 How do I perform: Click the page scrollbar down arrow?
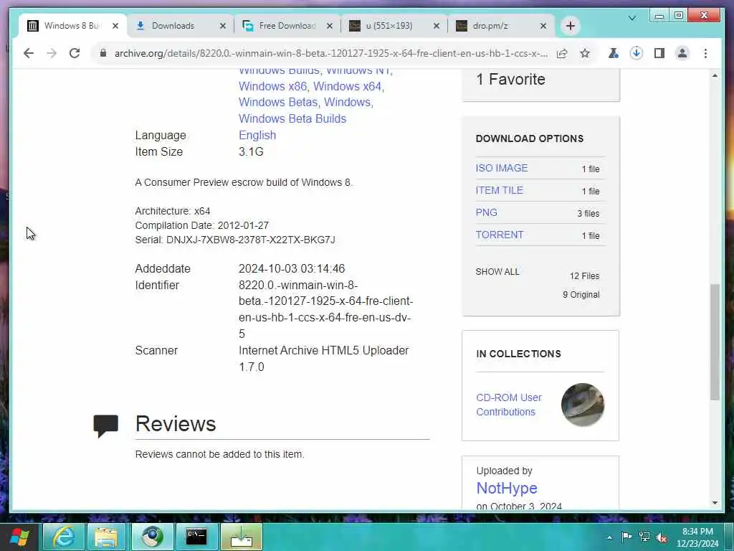715,503
